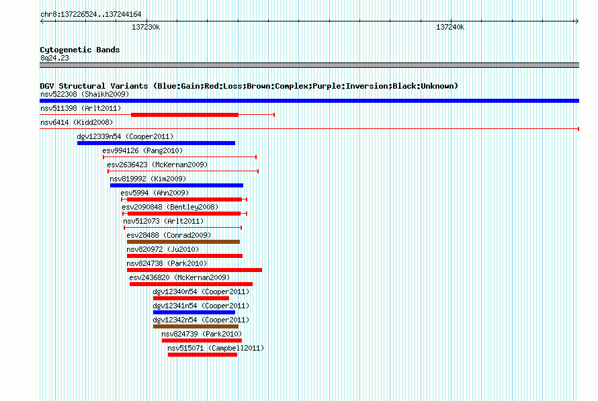
Task: Click the nsv522308 (Shaikh2009) blue gain bar
Action: coord(309,101)
